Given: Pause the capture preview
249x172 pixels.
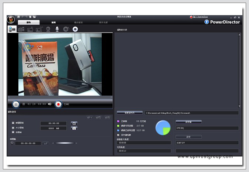Looking at the screenshot, I should coord(16,104).
